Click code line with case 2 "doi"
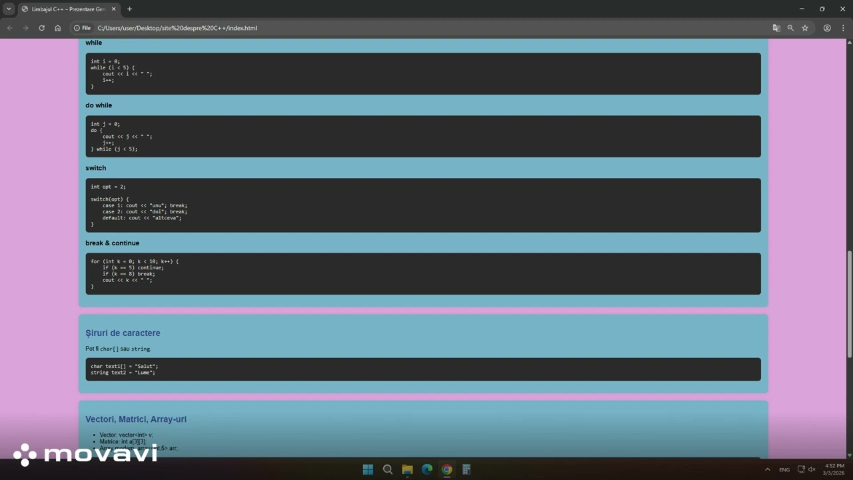 (x=145, y=212)
